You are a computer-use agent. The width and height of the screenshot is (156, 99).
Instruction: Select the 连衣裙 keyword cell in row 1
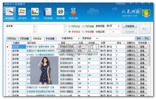tap(19, 47)
